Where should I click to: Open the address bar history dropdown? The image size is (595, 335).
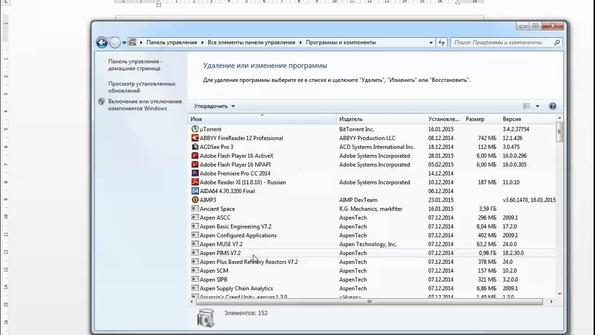pyautogui.click(x=431, y=42)
